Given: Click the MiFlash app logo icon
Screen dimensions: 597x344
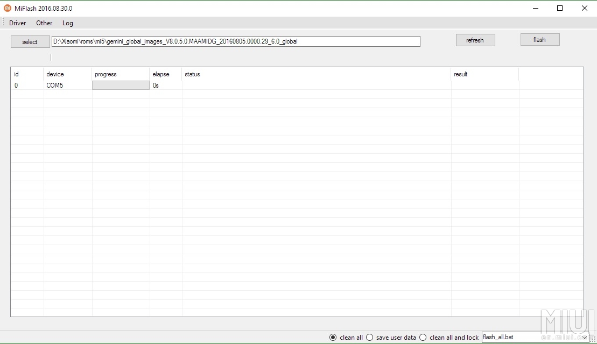Looking at the screenshot, I should click(8, 8).
